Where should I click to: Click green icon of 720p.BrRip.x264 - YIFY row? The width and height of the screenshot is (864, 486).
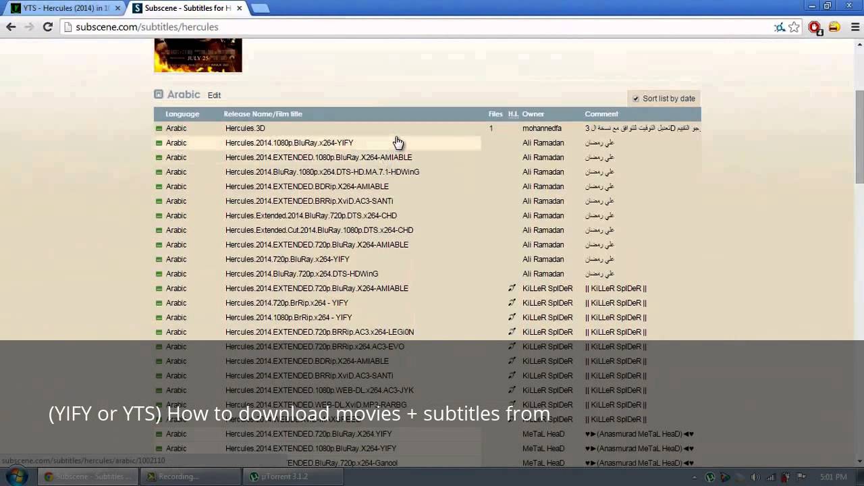click(159, 303)
